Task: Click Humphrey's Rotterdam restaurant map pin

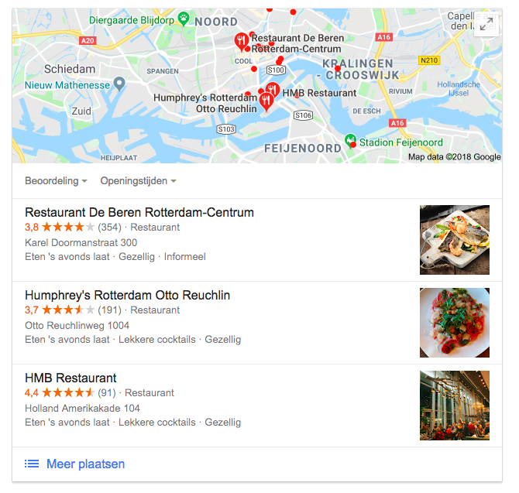Action: 266,101
